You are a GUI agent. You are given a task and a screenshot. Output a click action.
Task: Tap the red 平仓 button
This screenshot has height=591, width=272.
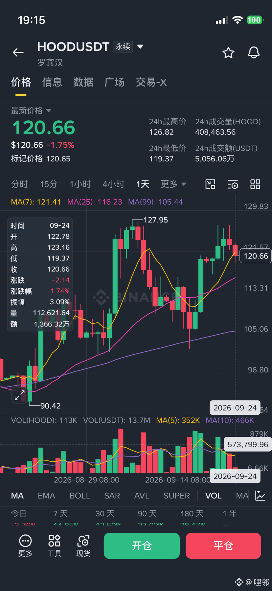tap(223, 546)
